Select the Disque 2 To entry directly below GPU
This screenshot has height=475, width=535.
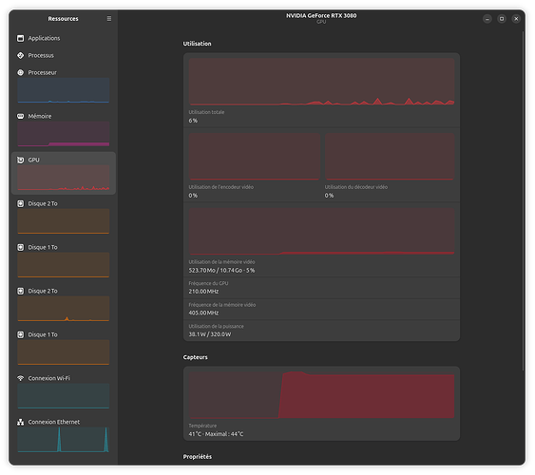click(x=64, y=217)
